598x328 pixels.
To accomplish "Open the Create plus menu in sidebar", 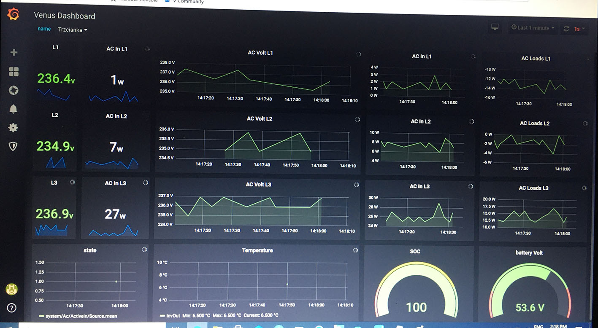I will pyautogui.click(x=14, y=53).
